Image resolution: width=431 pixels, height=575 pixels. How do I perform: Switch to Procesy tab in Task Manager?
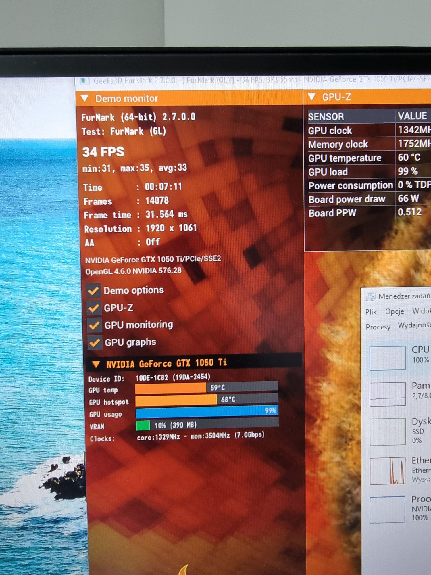[x=378, y=327]
